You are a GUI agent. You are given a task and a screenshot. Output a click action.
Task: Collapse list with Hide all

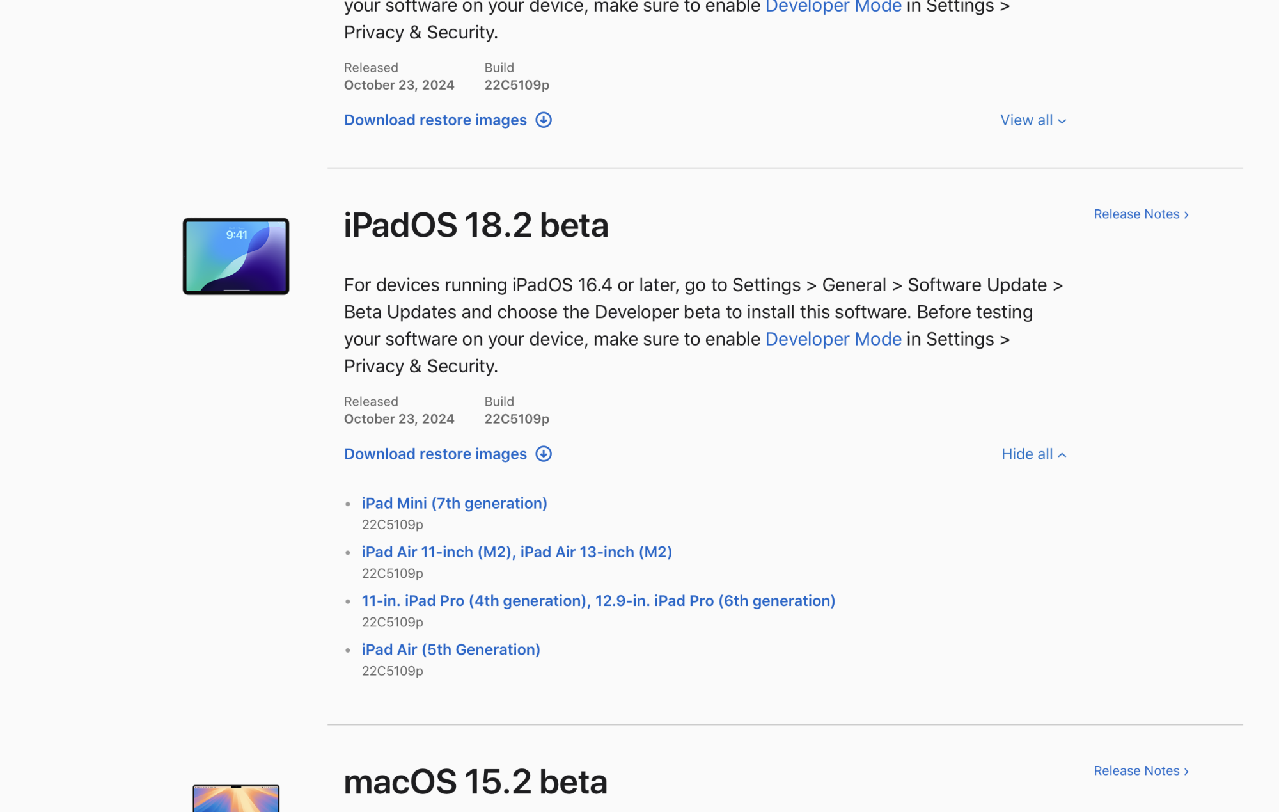pyautogui.click(x=1027, y=454)
